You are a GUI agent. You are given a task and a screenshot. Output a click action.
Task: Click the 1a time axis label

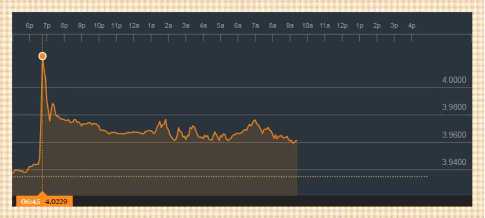151,25
